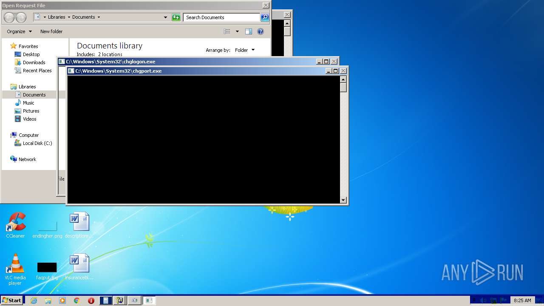Open the CCleaner desktop shortcut
Viewport: 544px width, 306px height.
[15, 225]
